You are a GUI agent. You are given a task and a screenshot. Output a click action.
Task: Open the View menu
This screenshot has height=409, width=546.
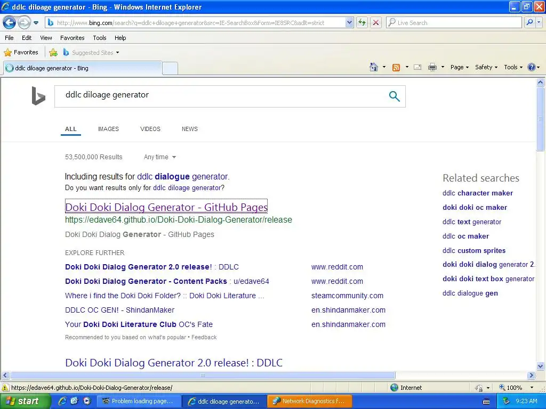(46, 38)
